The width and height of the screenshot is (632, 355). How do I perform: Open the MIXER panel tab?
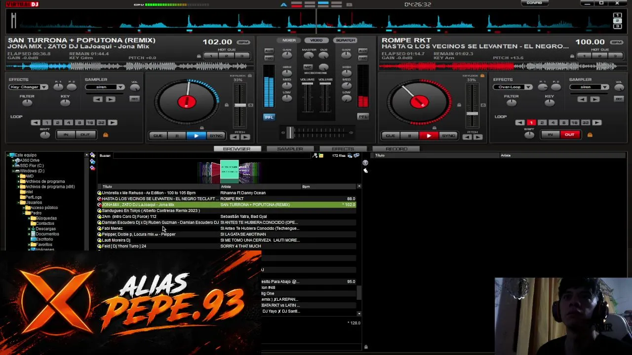pyautogui.click(x=289, y=40)
